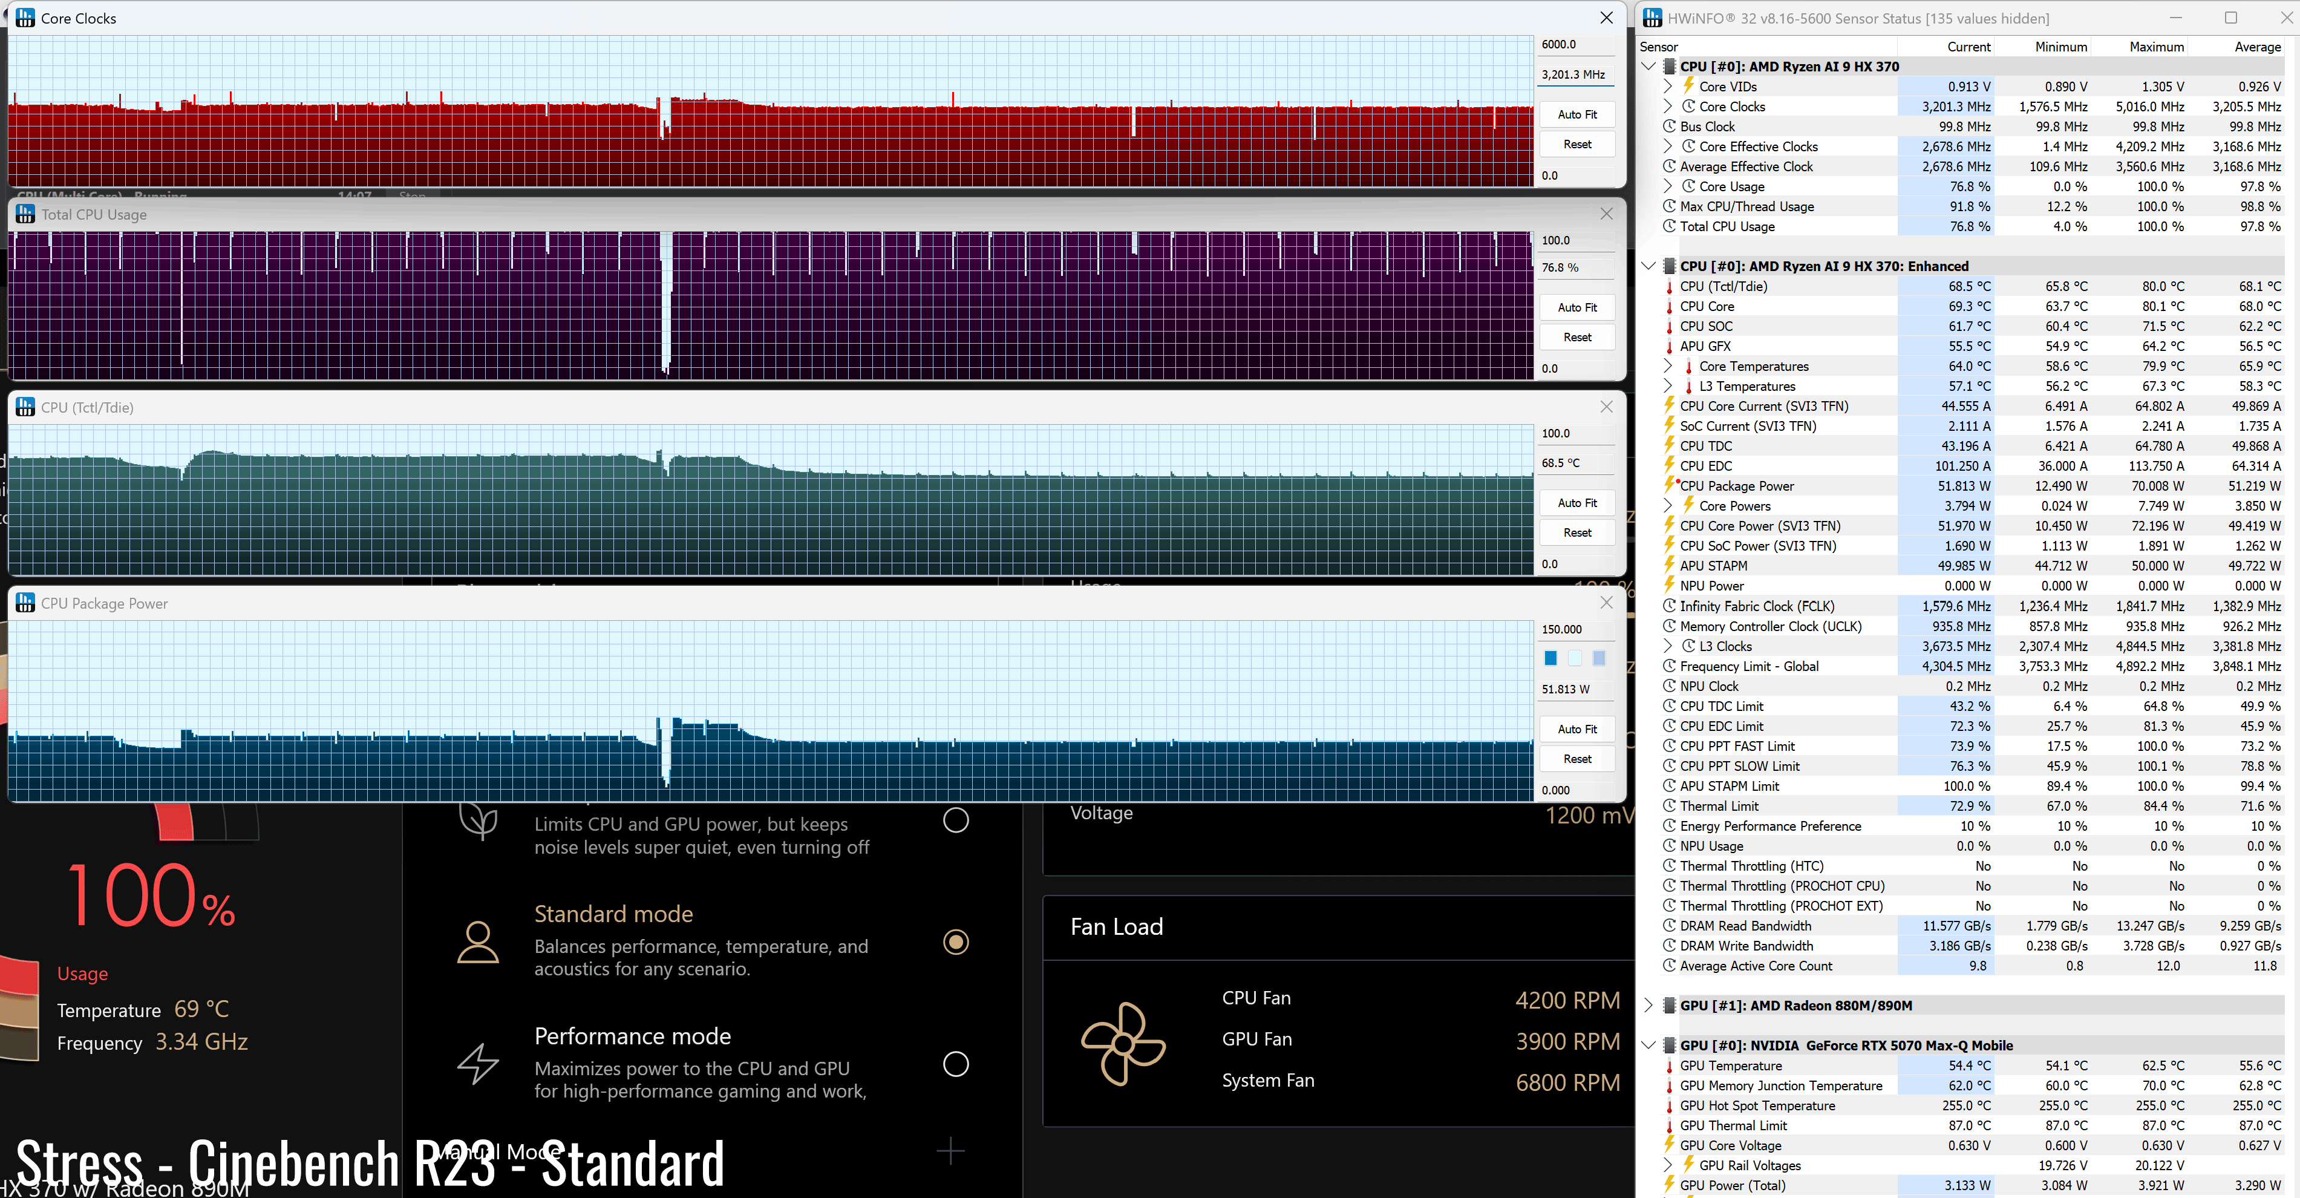This screenshot has width=2300, height=1198.
Task: Click the Average column header
Action: 2236,47
